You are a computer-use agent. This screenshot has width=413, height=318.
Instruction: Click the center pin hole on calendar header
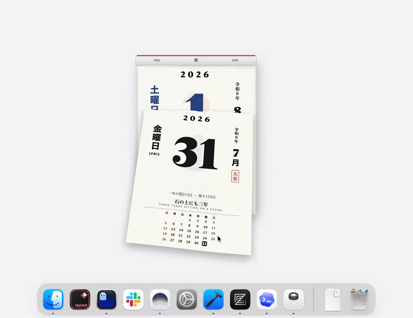(196, 60)
